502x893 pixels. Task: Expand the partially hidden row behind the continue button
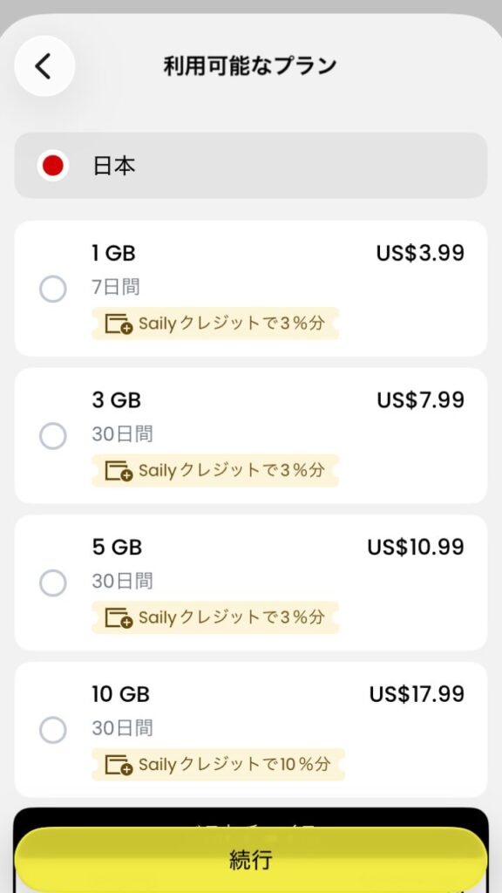point(251,824)
